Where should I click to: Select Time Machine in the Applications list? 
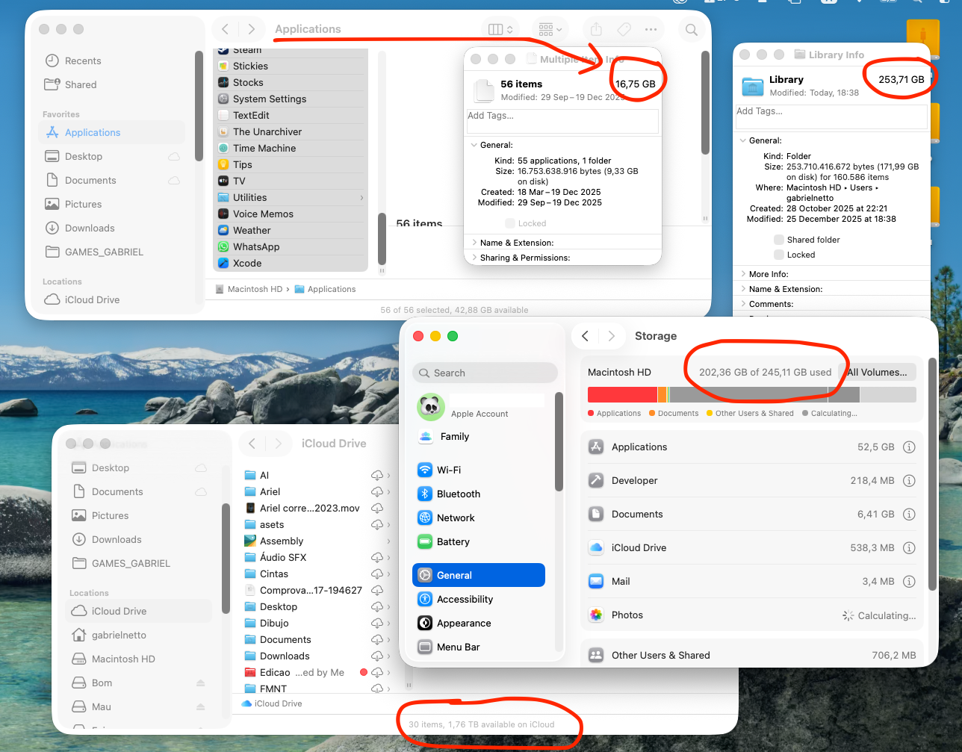[291, 148]
